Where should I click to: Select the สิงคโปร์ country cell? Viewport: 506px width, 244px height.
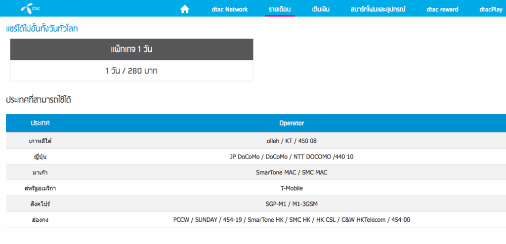click(x=41, y=203)
